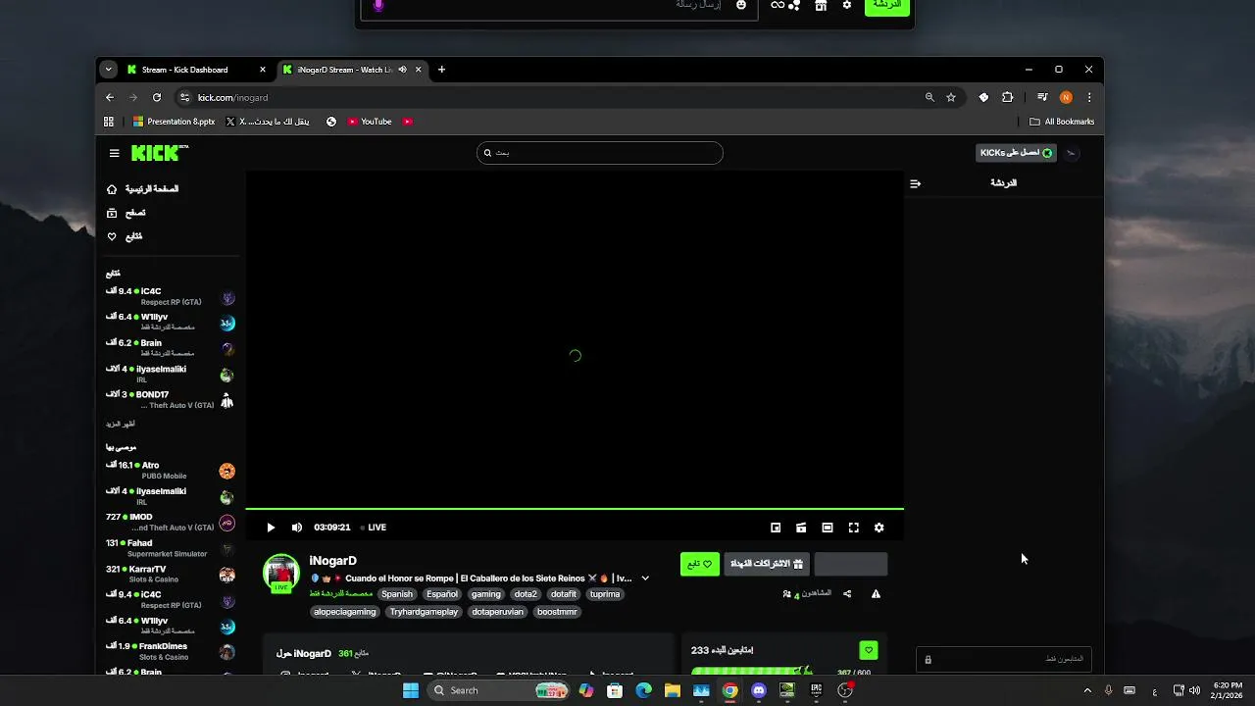The width and height of the screenshot is (1255, 706).
Task: Open Brain channel in following list
Action: (x=171, y=348)
